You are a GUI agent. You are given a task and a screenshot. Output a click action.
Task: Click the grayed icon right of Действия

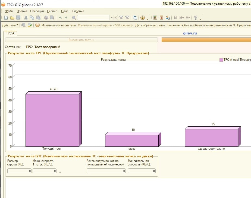pyautogui.click(x=23, y=25)
